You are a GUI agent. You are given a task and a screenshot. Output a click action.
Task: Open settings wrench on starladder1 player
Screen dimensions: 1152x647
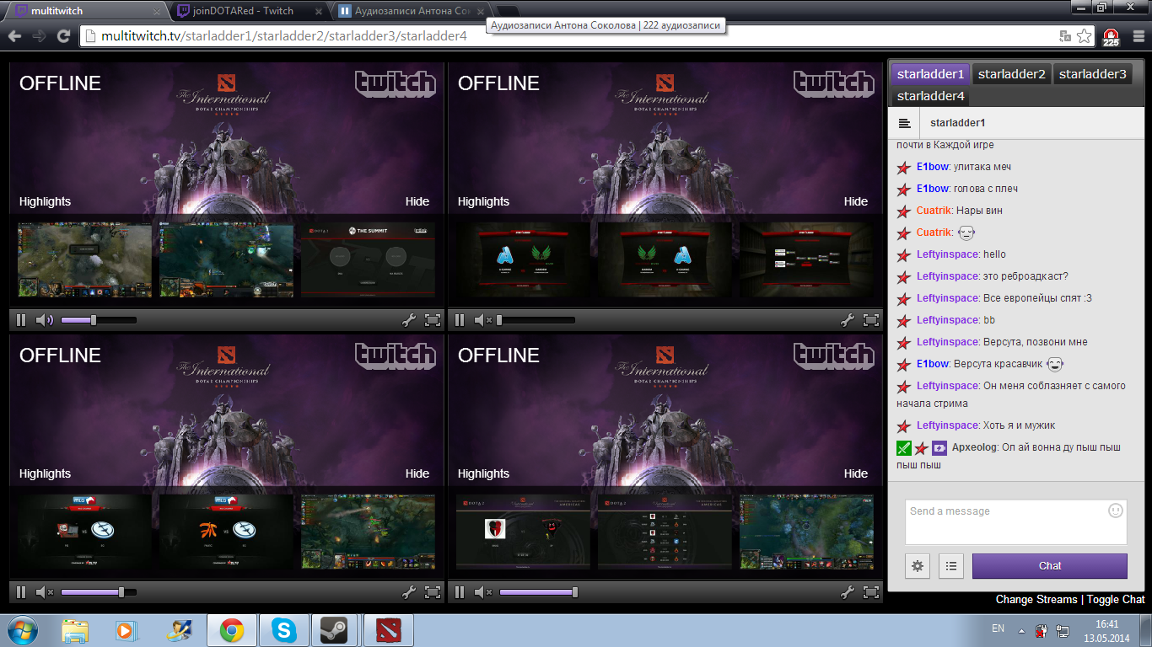tap(409, 320)
